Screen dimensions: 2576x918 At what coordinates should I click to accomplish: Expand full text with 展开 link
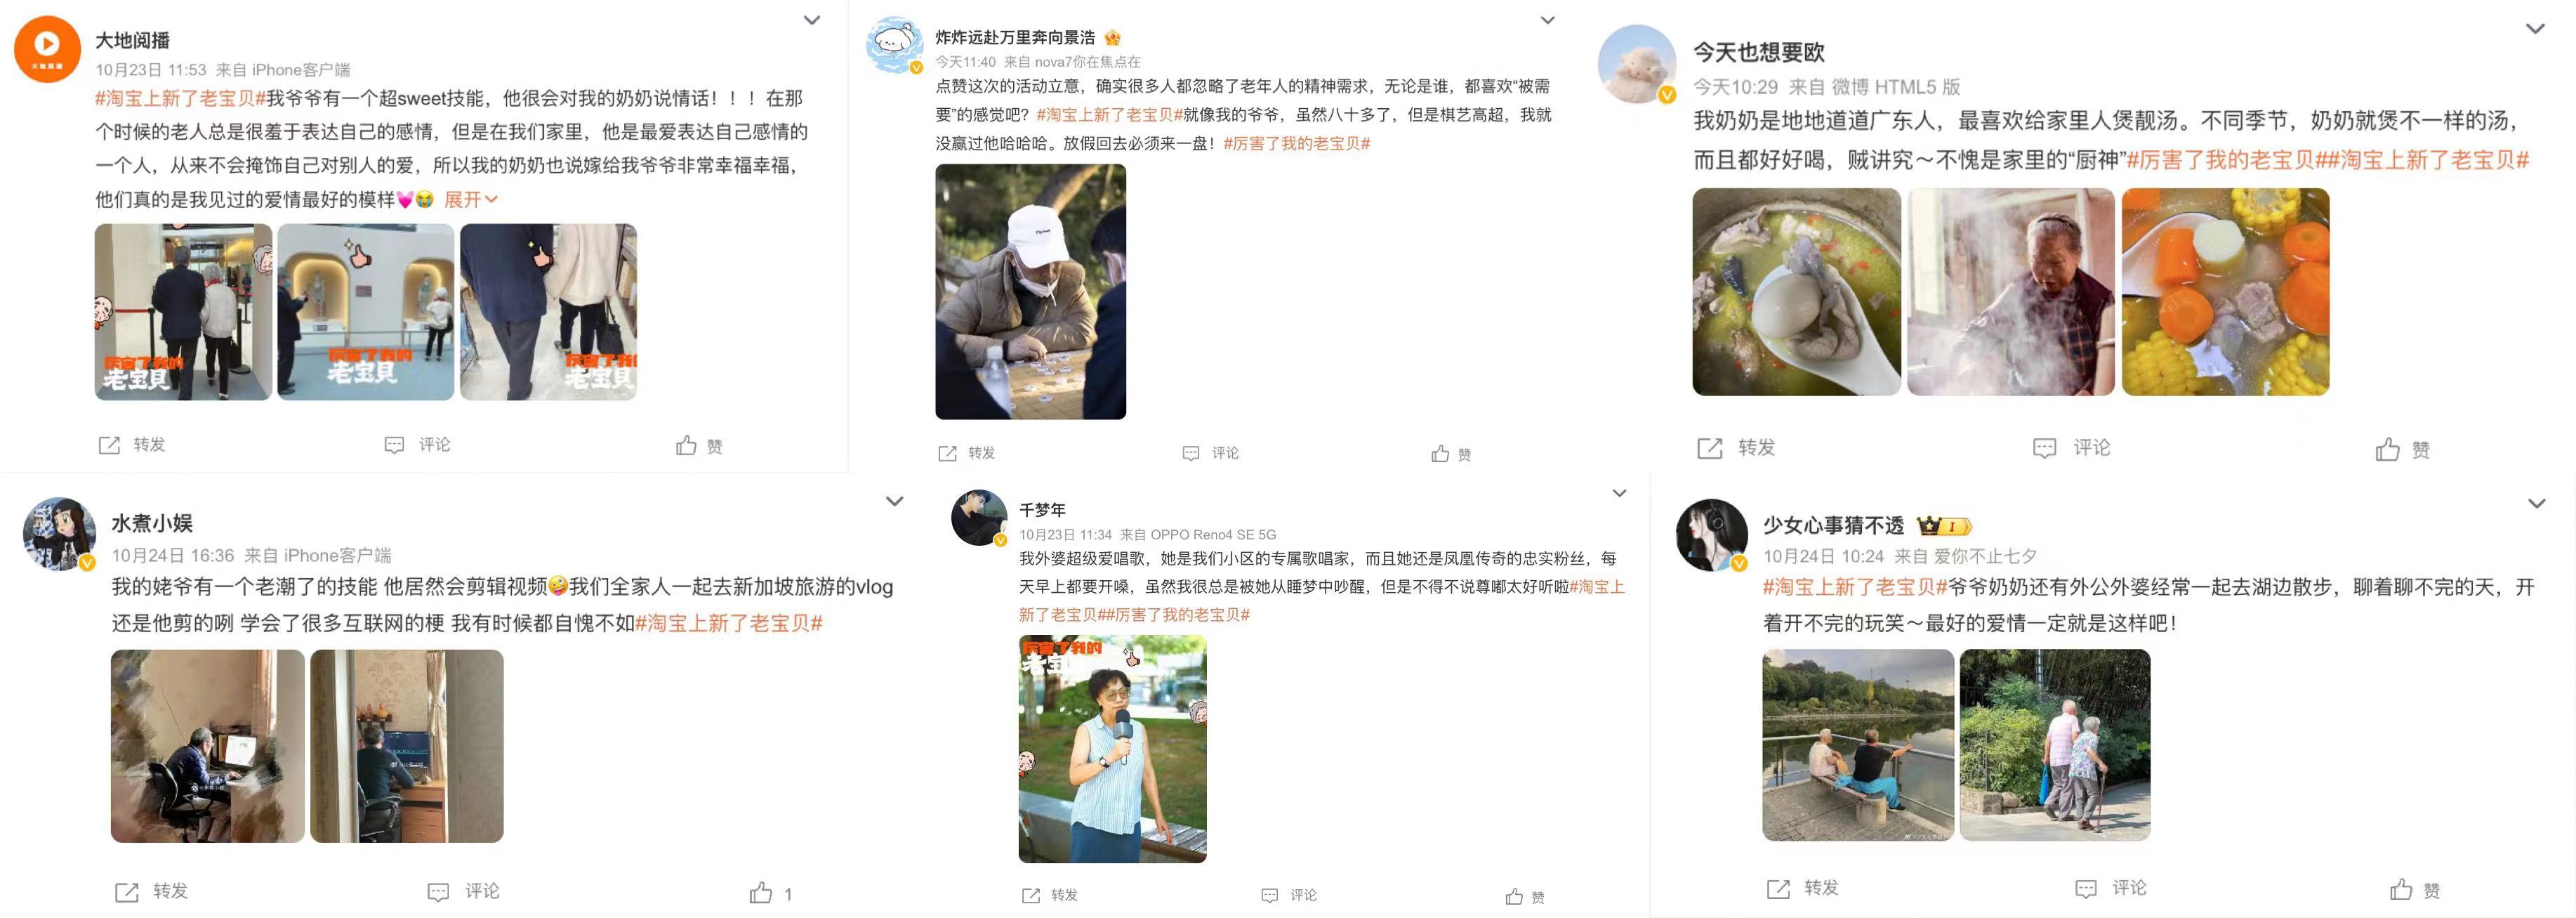tap(470, 200)
